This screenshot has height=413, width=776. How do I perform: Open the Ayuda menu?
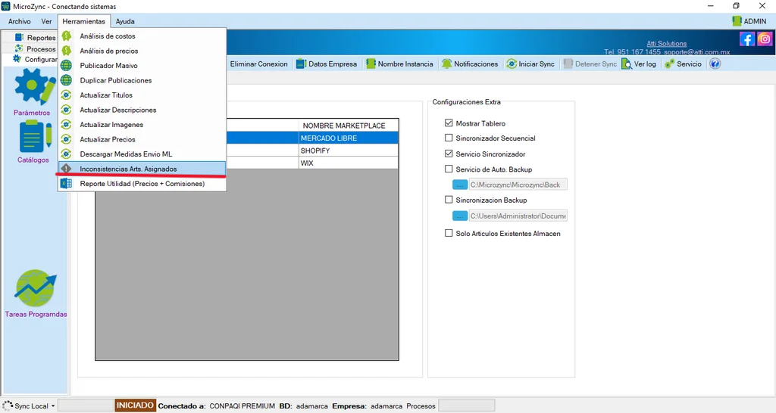pyautogui.click(x=125, y=21)
